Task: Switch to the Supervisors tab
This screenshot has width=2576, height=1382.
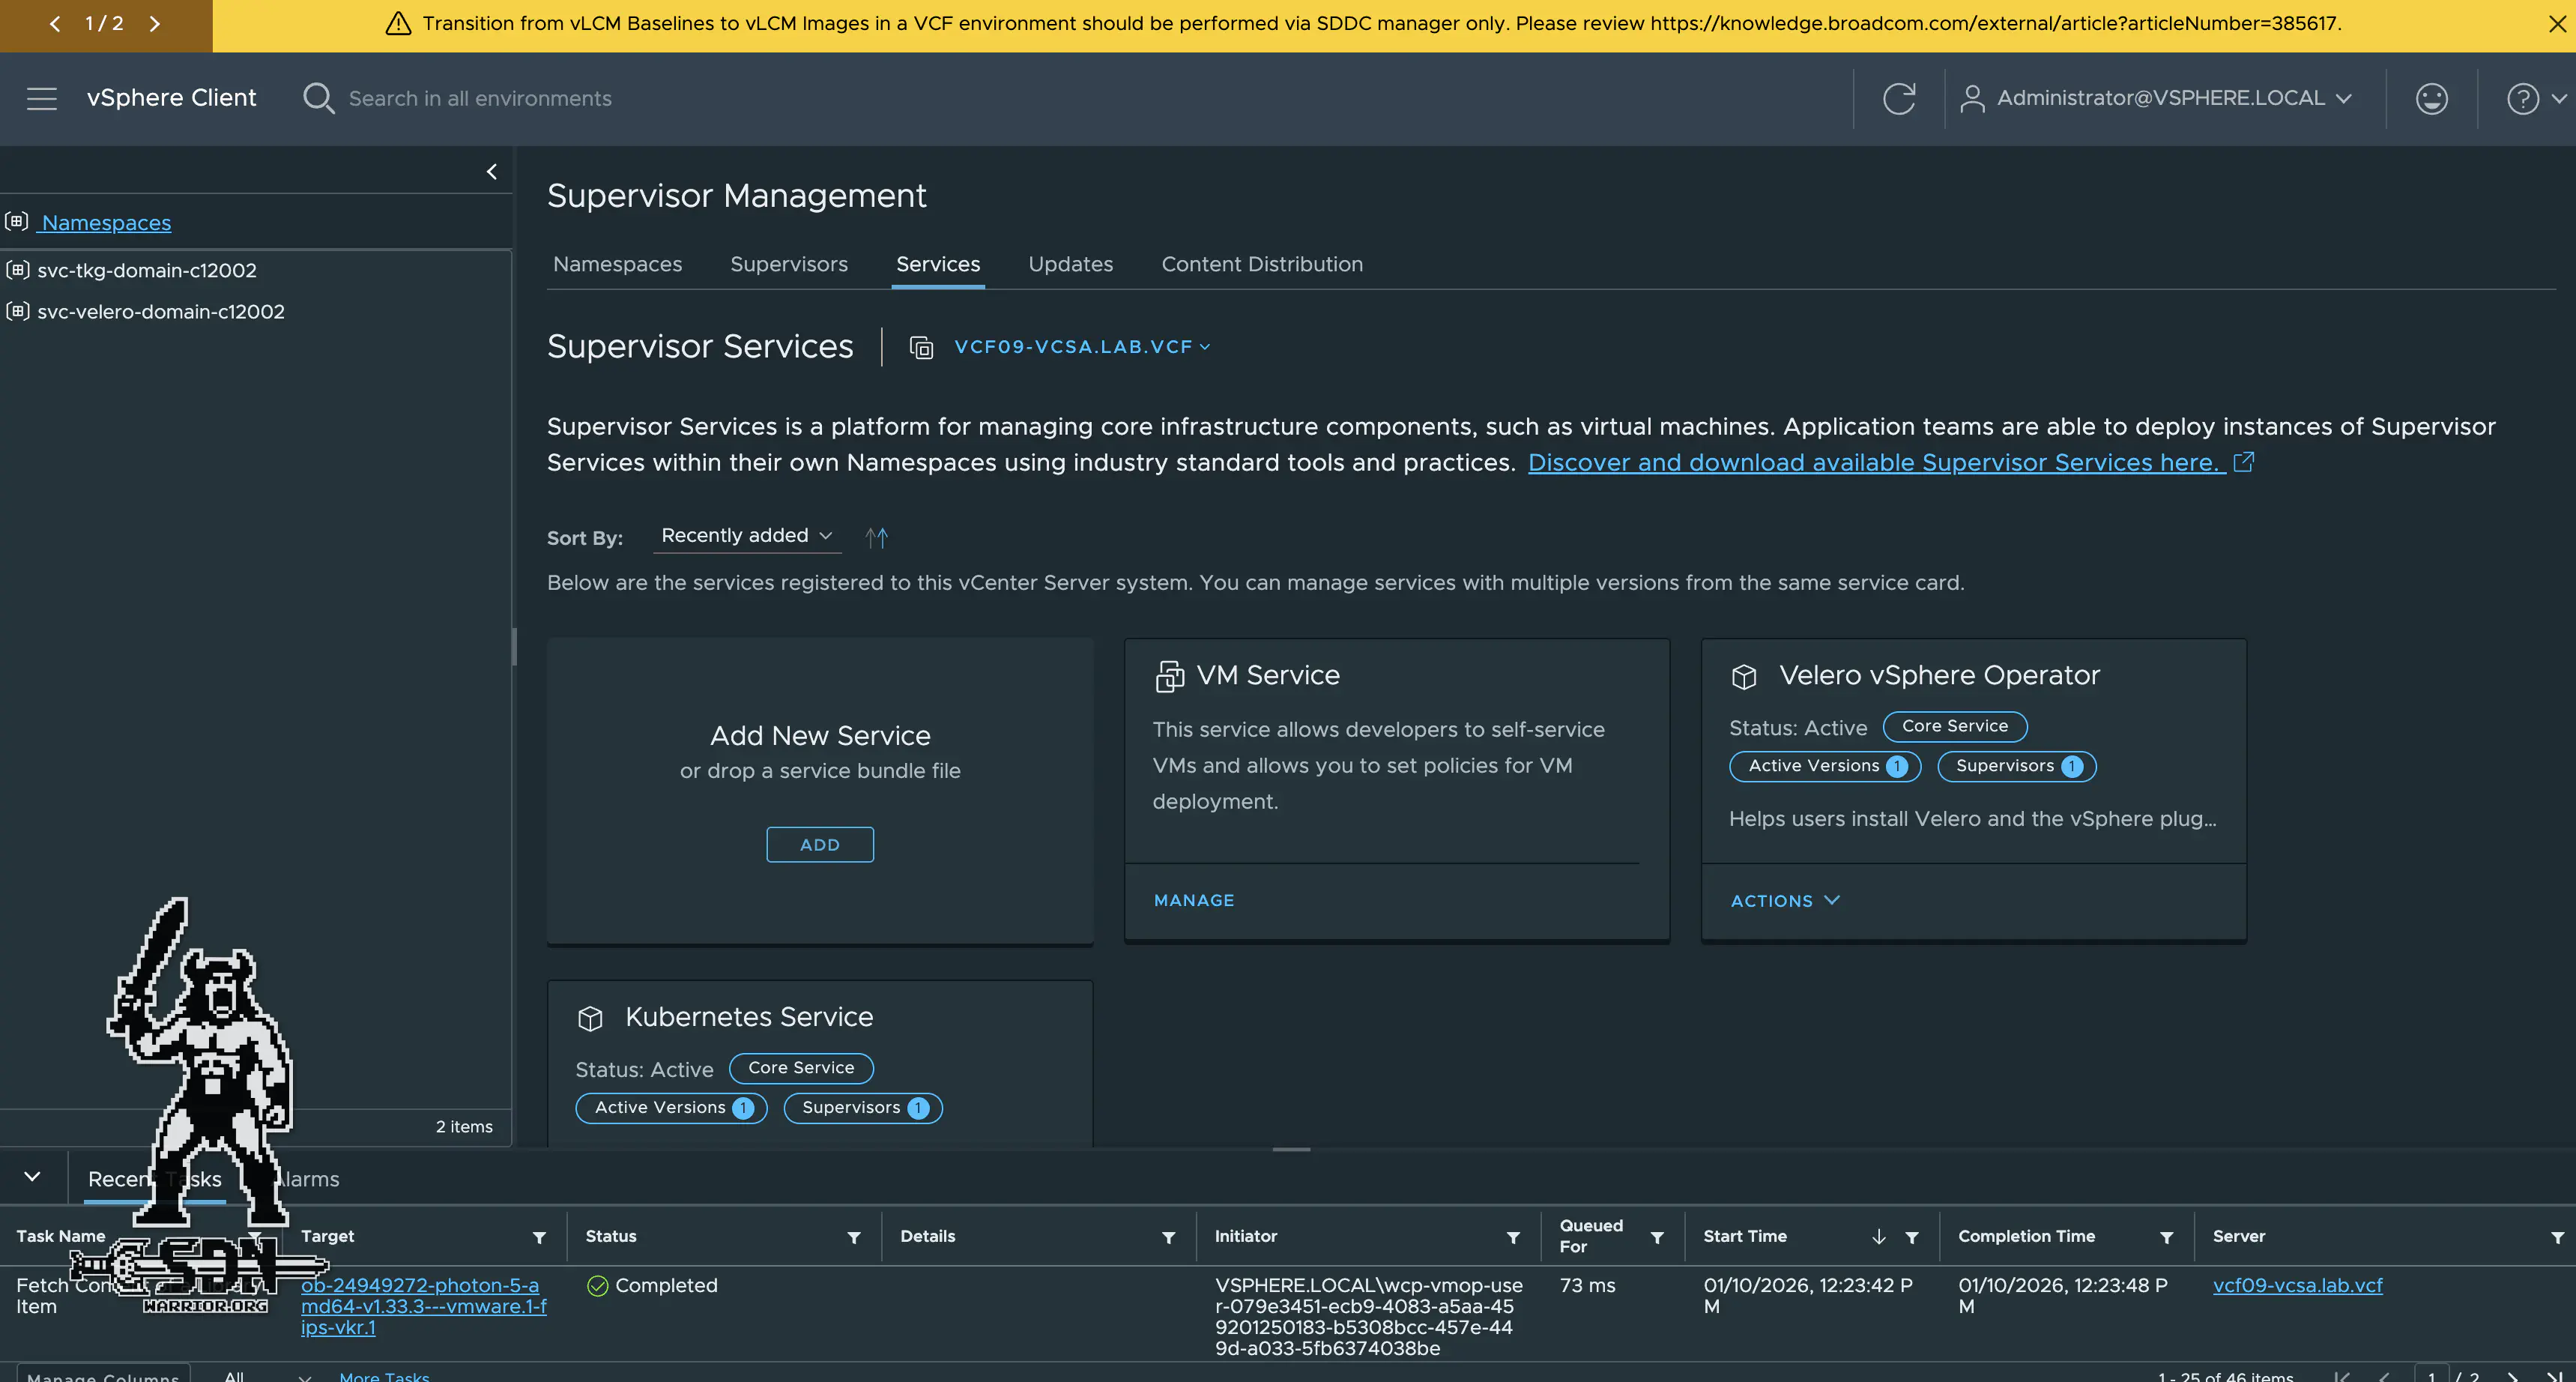Action: tap(788, 265)
